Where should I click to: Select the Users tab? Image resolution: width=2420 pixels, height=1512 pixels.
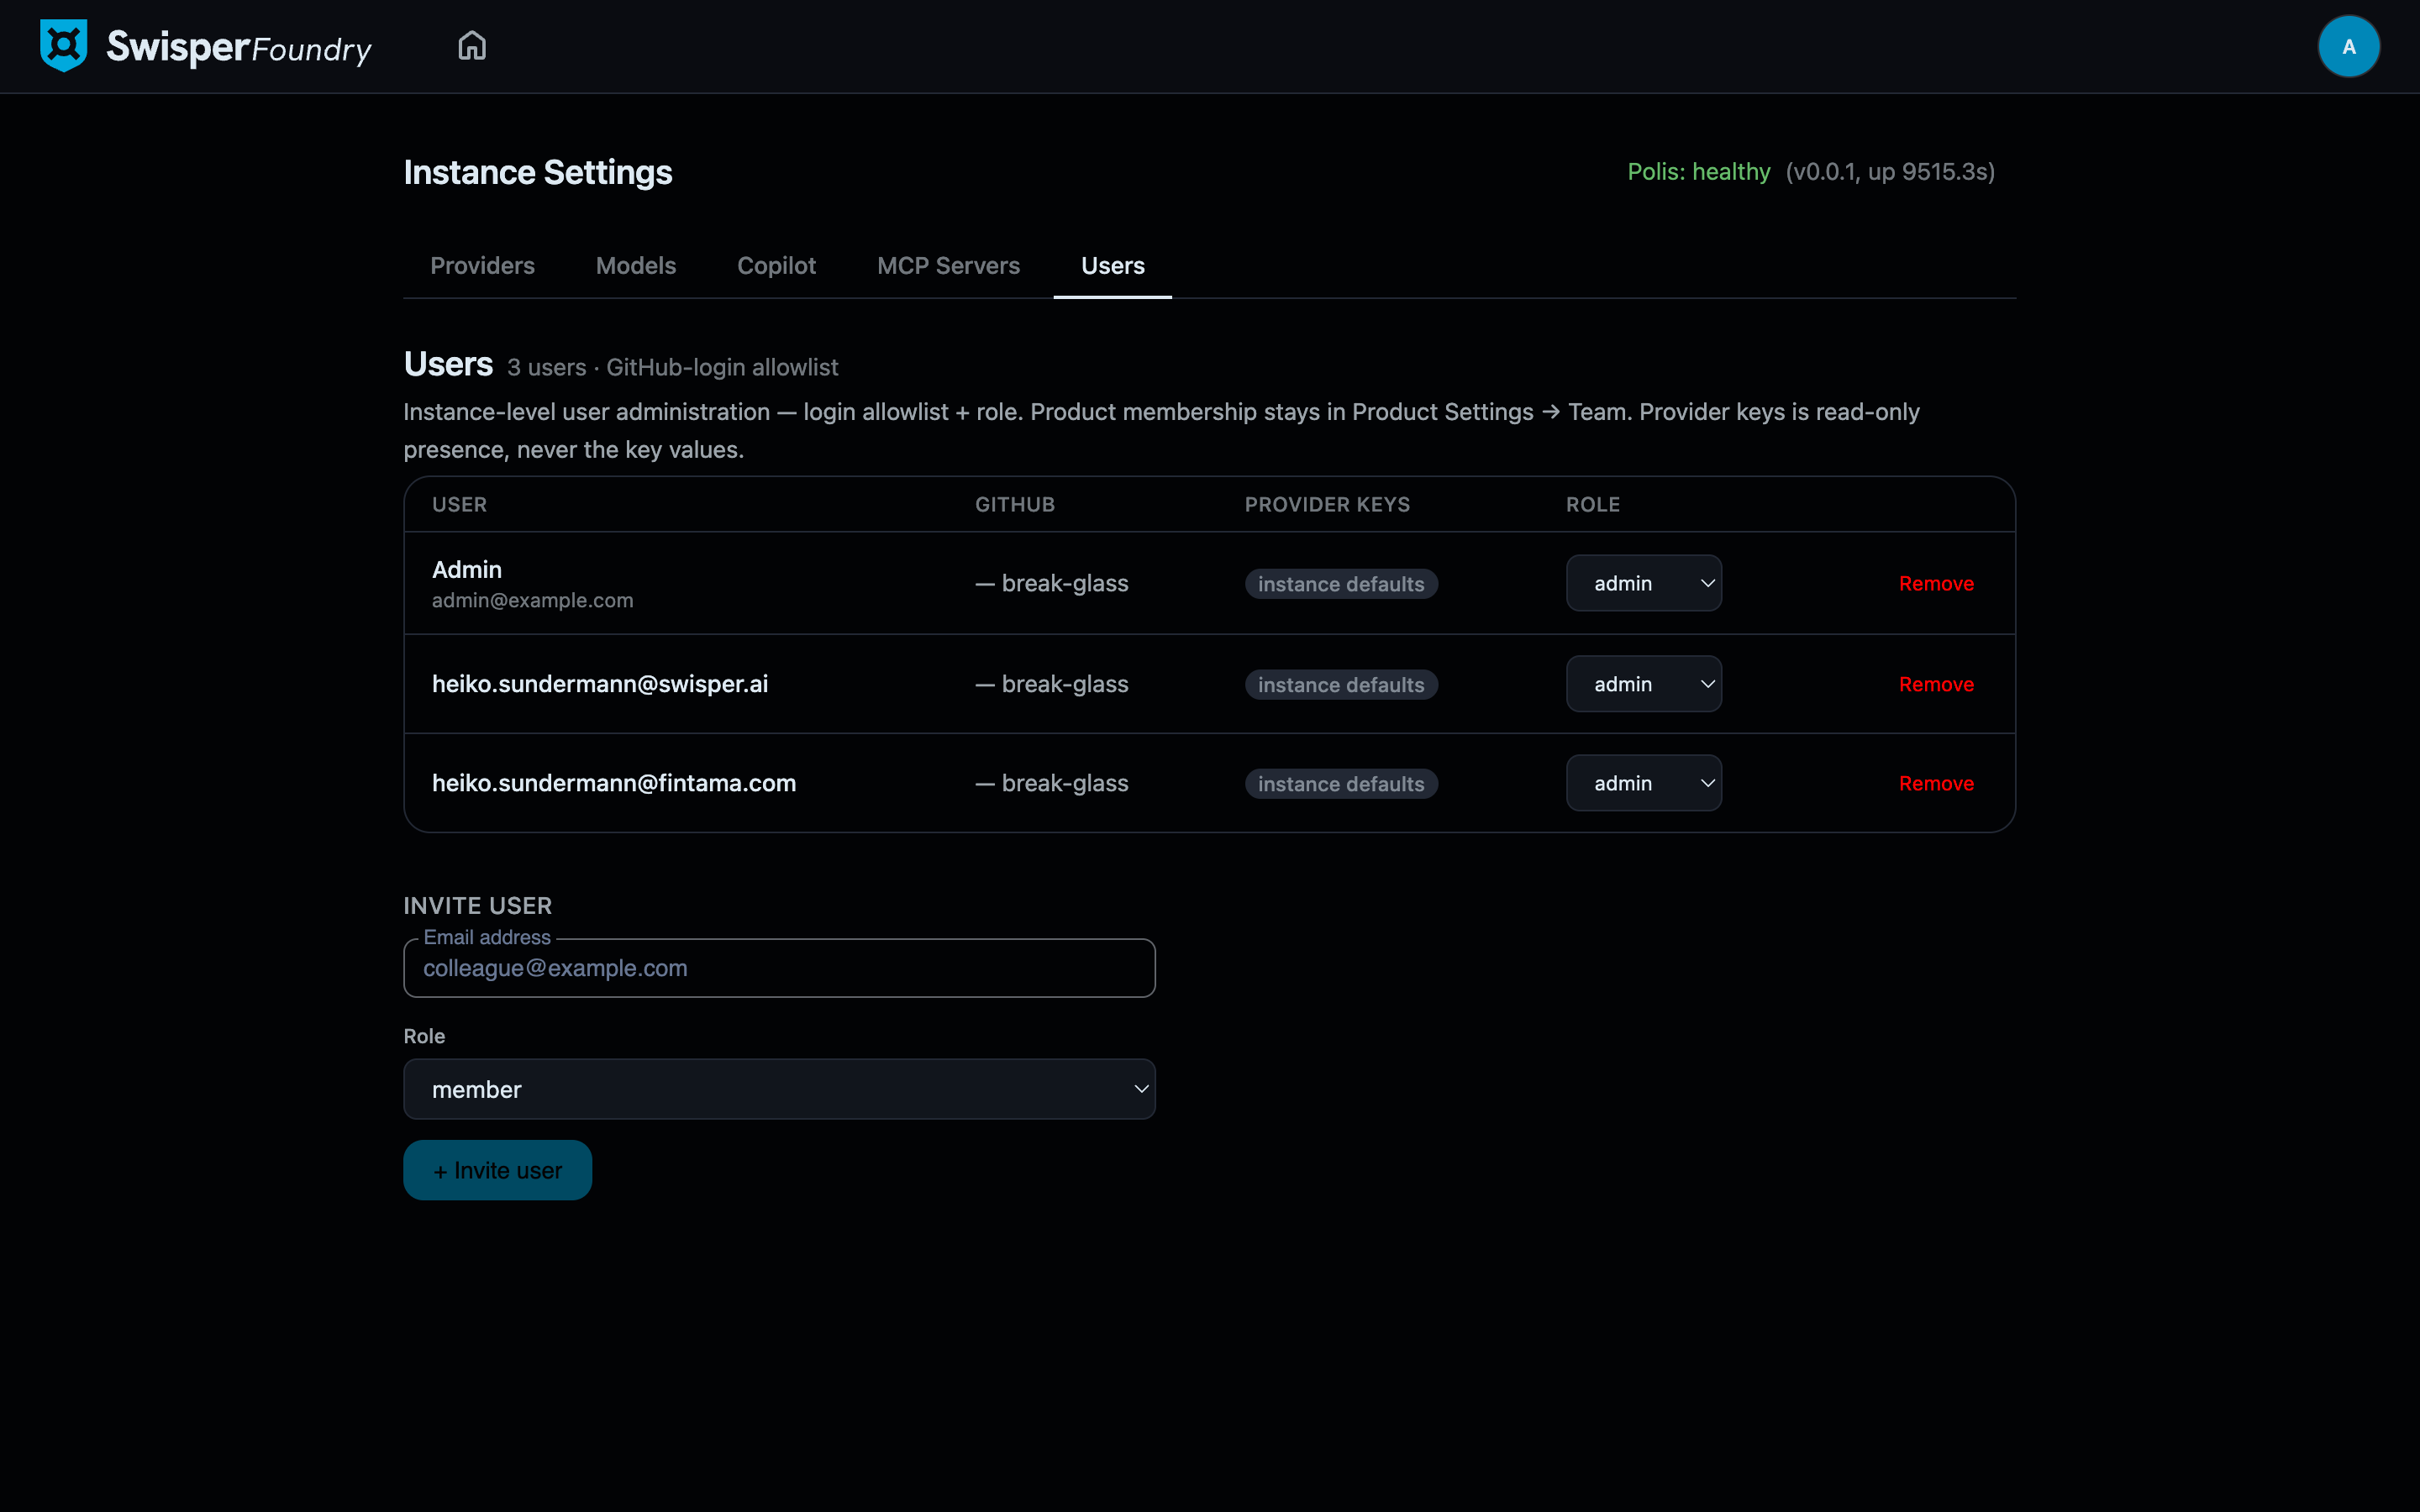[1112, 266]
